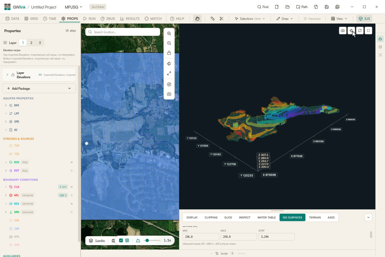Remove the RCH package

point(72,162)
